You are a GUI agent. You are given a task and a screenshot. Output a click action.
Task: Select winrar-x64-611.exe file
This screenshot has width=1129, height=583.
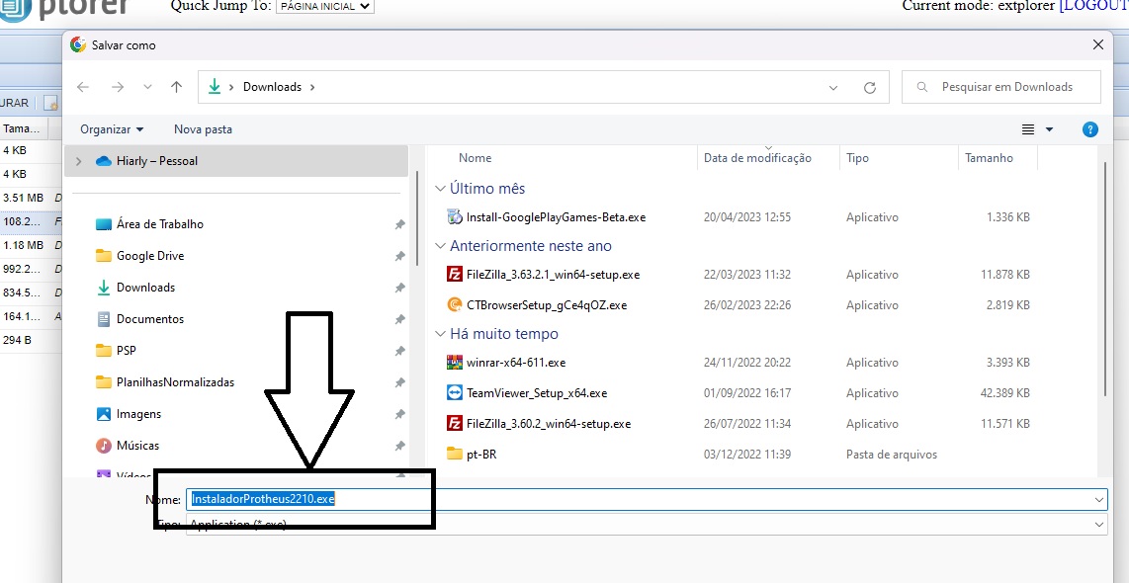515,363
